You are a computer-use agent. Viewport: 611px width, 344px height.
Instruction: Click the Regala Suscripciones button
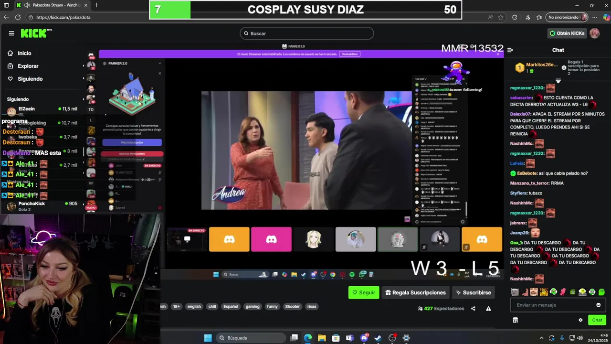point(415,292)
